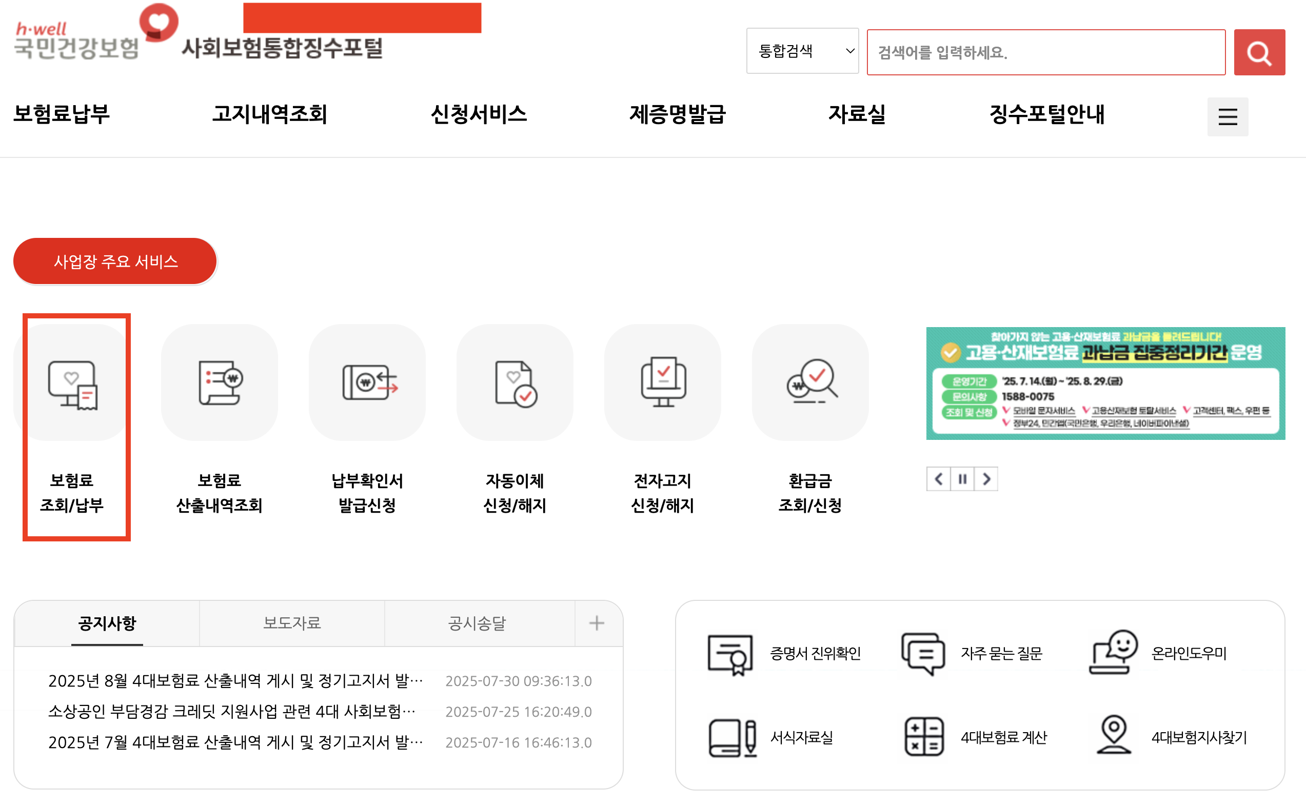1306x808 pixels.
Task: Open the 보험료 조회/납부 service icon
Action: pyautogui.click(x=72, y=383)
